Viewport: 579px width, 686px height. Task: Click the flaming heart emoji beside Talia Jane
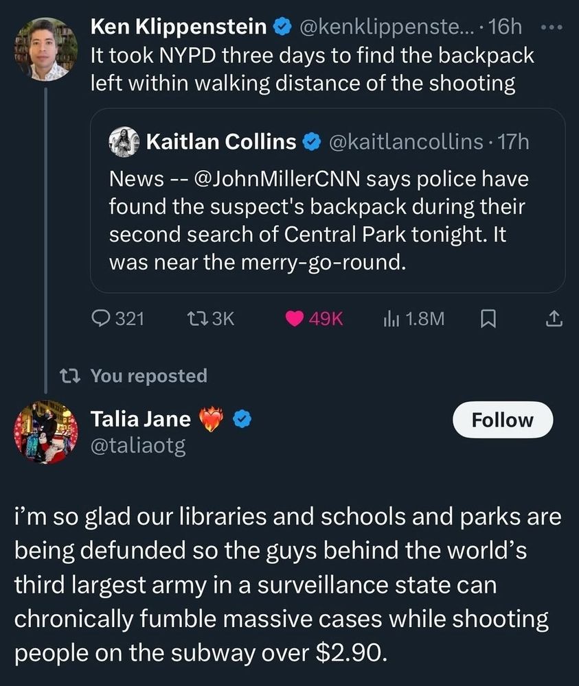pos(212,418)
